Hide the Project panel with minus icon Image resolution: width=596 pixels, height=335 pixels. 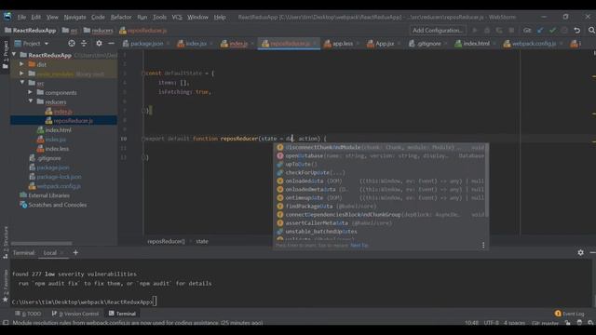point(111,44)
